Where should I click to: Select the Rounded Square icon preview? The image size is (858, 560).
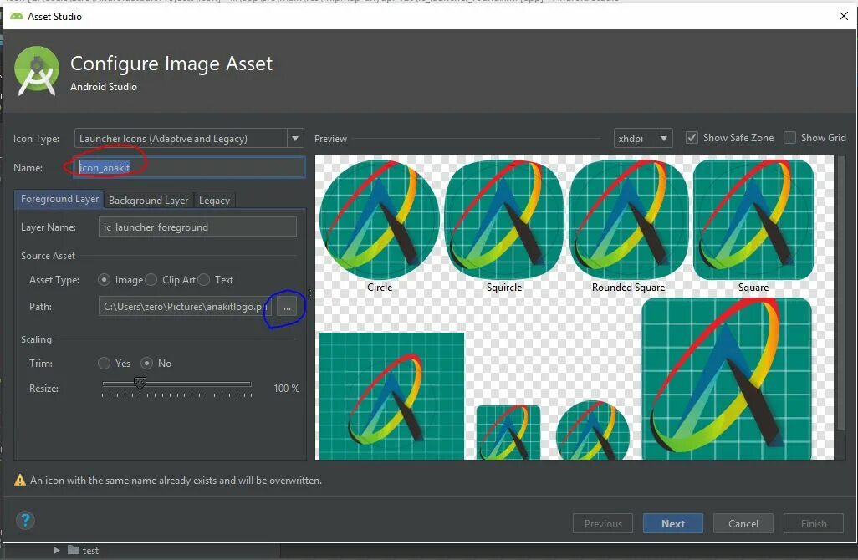(x=628, y=219)
